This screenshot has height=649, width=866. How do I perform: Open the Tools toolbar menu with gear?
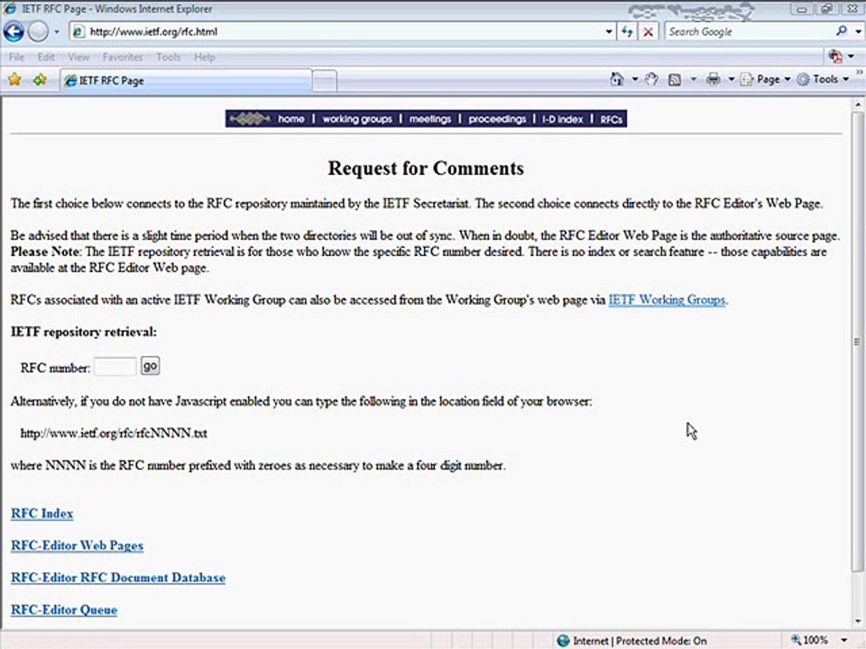pos(823,79)
